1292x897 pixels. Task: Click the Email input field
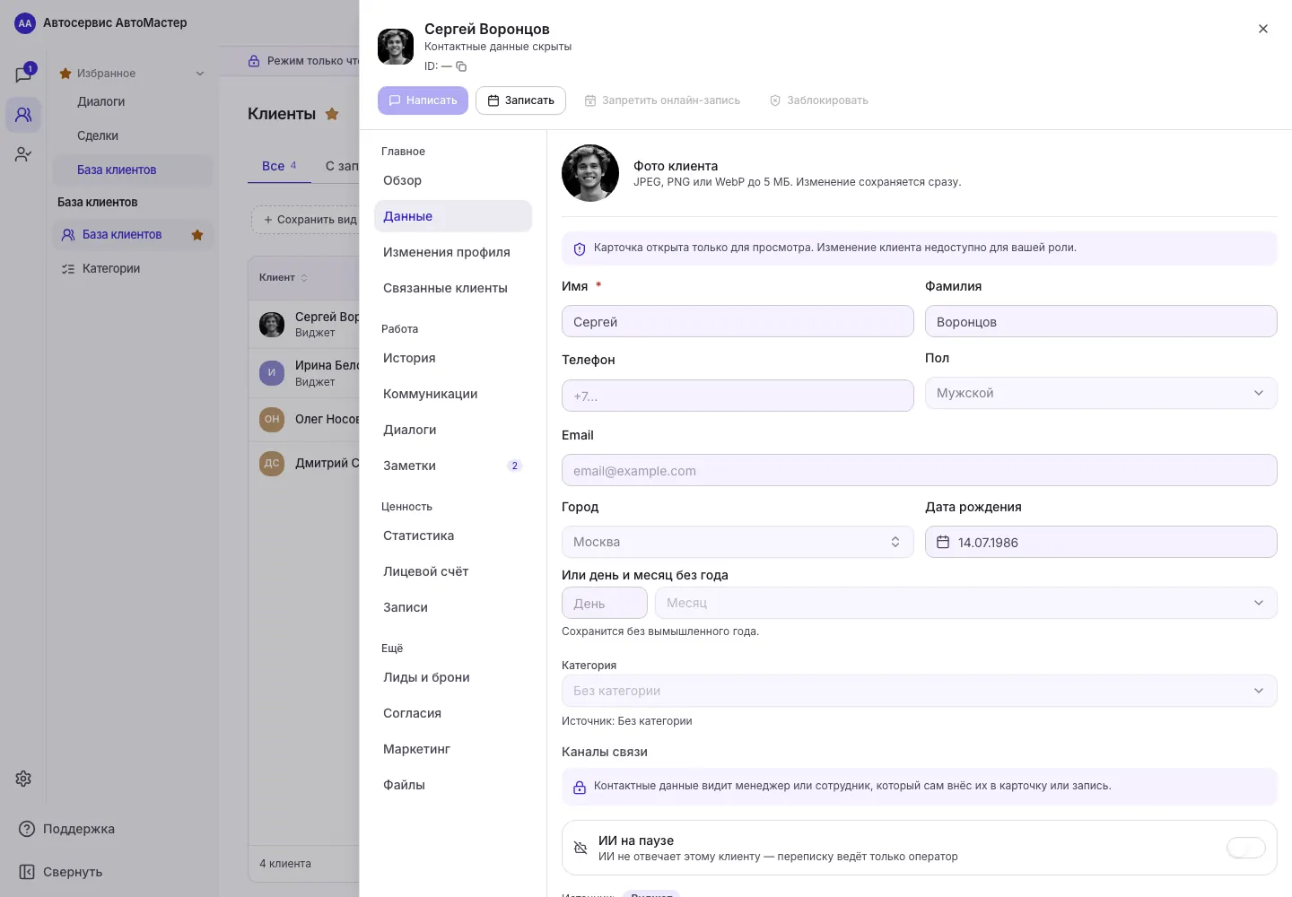920,470
